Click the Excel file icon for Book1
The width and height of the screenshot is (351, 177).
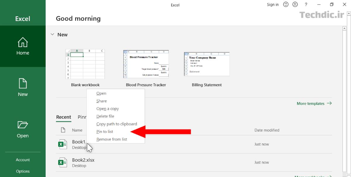coord(63,144)
